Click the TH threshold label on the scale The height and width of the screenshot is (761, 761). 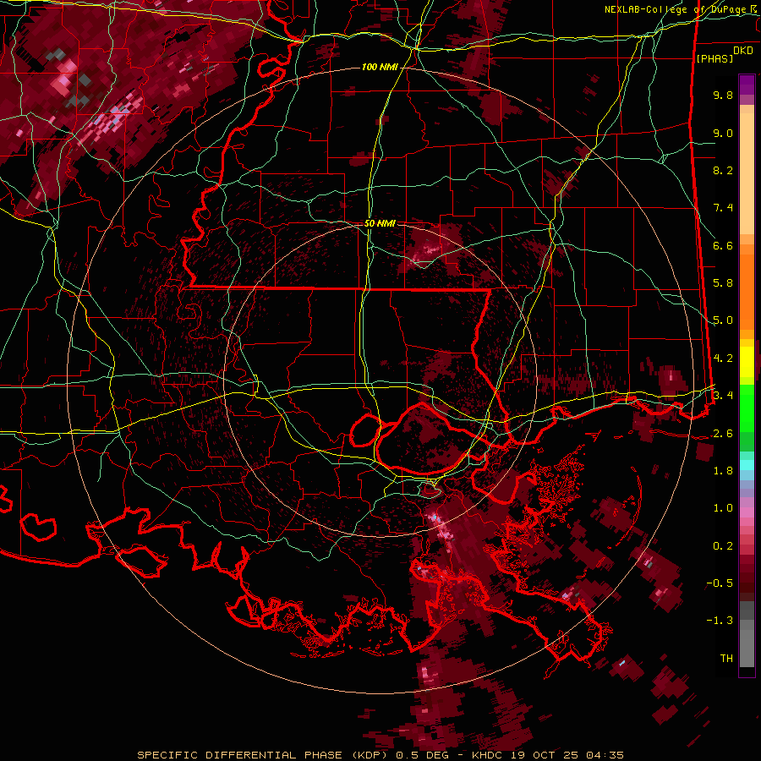coord(726,659)
